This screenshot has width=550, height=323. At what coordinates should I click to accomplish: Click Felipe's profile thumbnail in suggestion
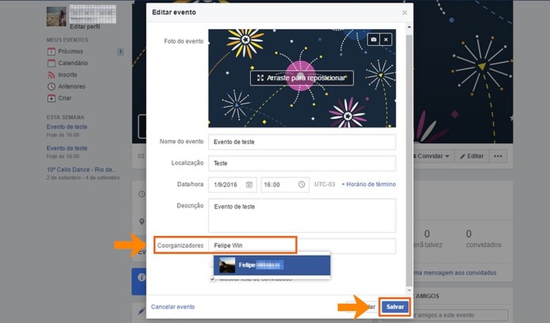(227, 265)
